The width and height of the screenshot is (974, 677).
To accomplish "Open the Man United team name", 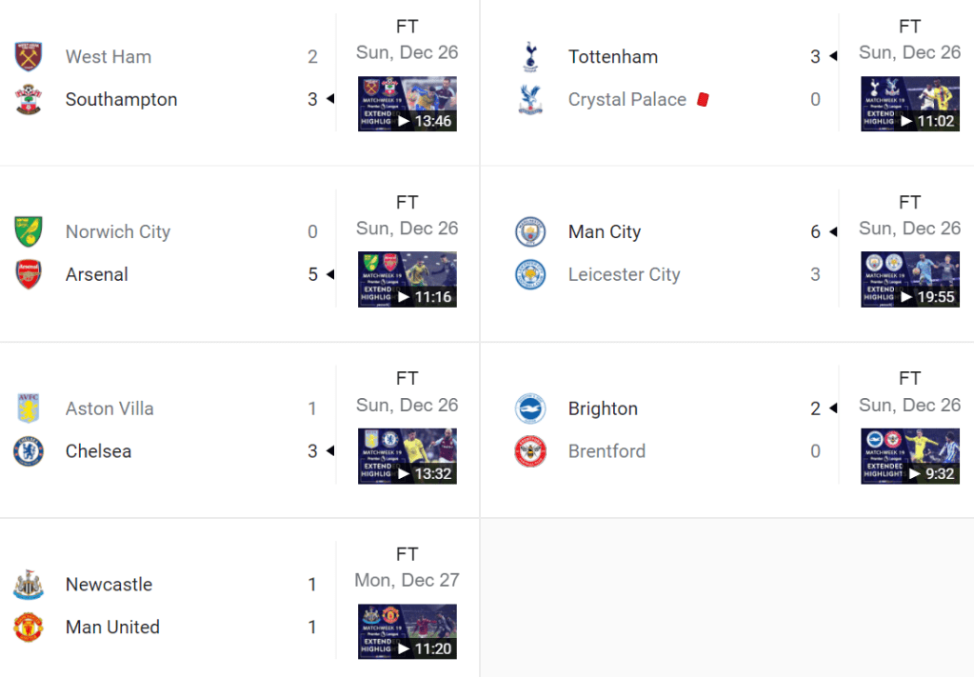I will click(112, 627).
